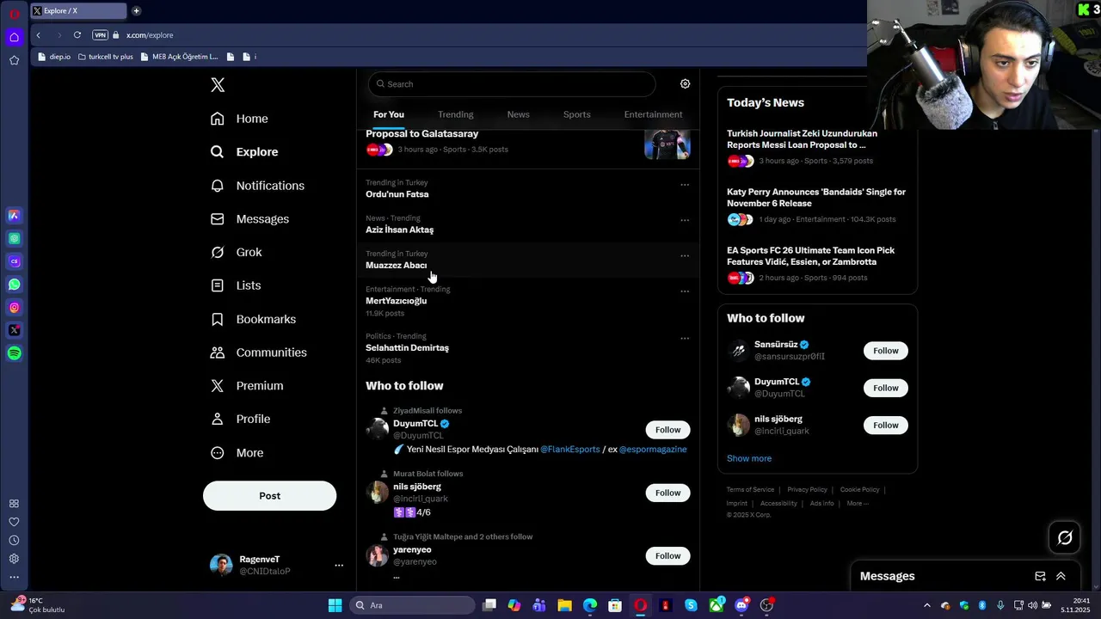This screenshot has width=1101, height=619.
Task: Switch to the News tab
Action: pyautogui.click(x=518, y=114)
